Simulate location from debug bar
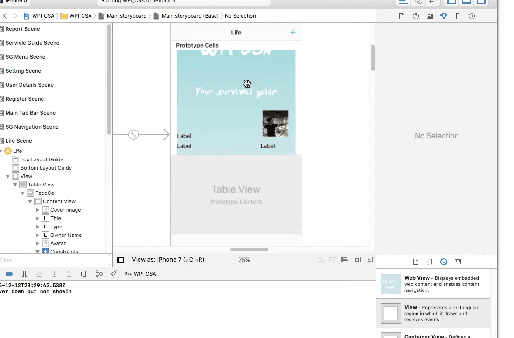The width and height of the screenshot is (514, 338). click(113, 274)
